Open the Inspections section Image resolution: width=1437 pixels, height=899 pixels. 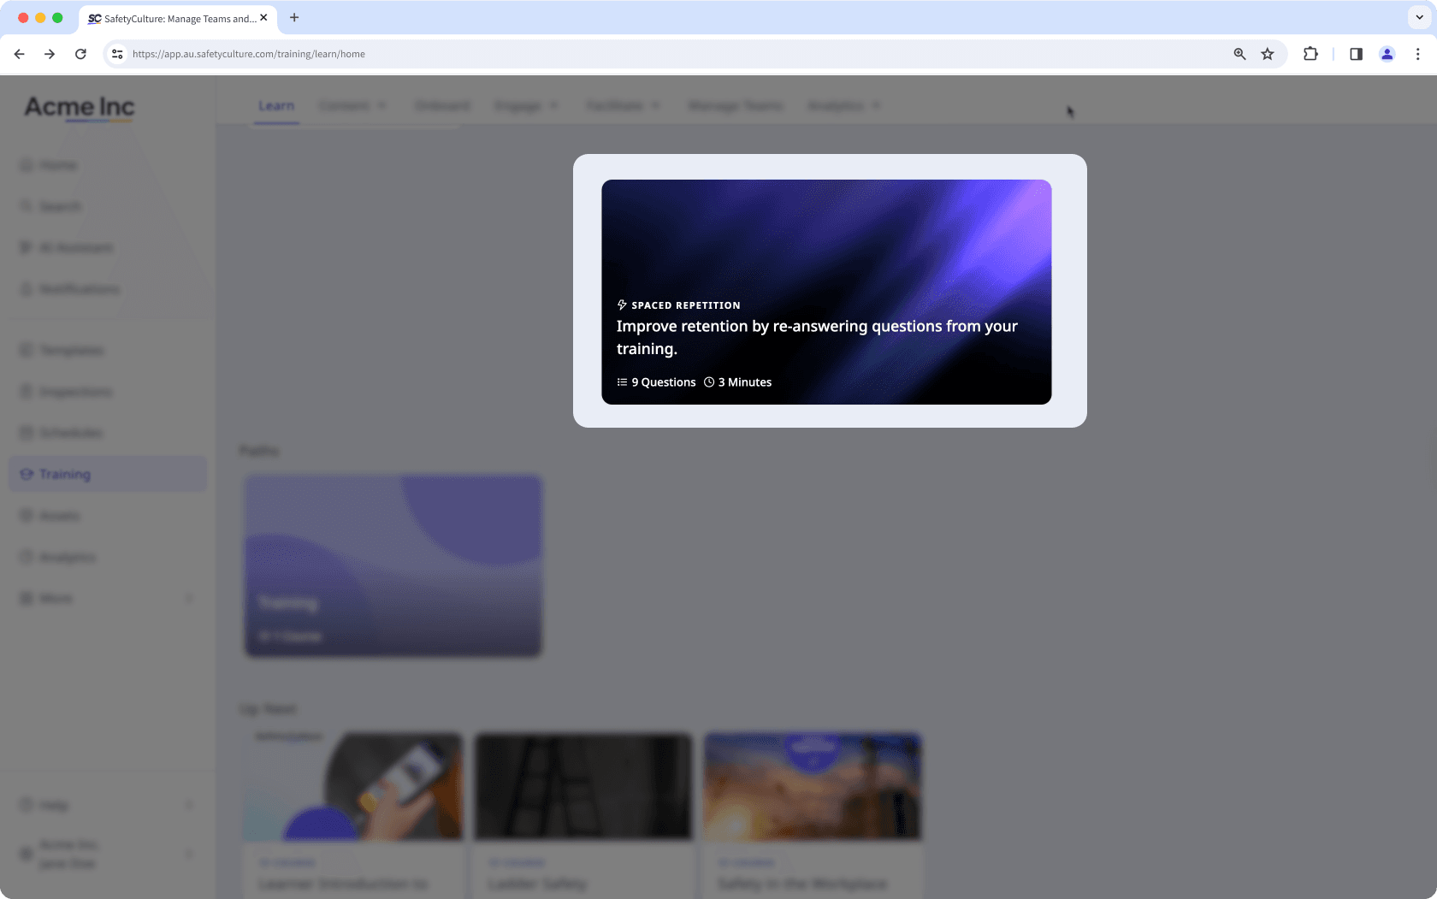point(76,392)
